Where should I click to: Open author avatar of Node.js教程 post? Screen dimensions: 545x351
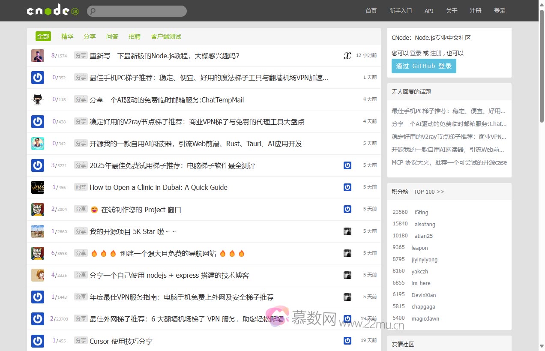point(38,56)
